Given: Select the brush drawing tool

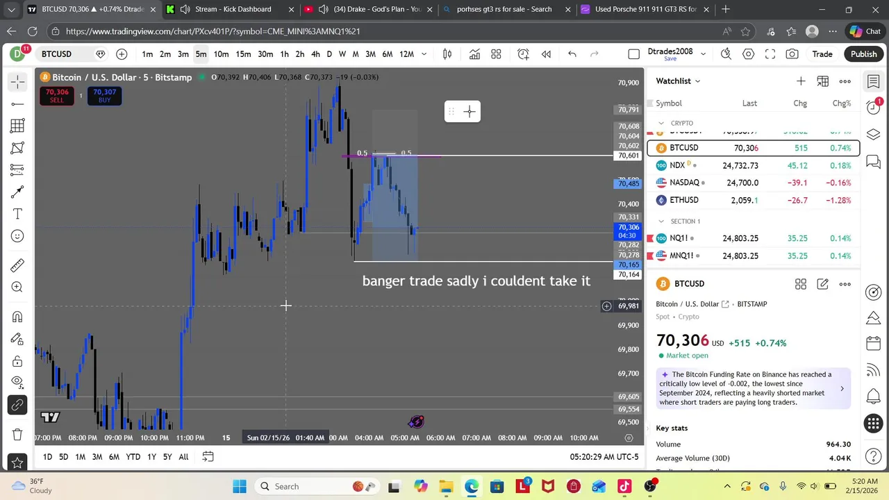Looking at the screenshot, I should click(x=17, y=192).
